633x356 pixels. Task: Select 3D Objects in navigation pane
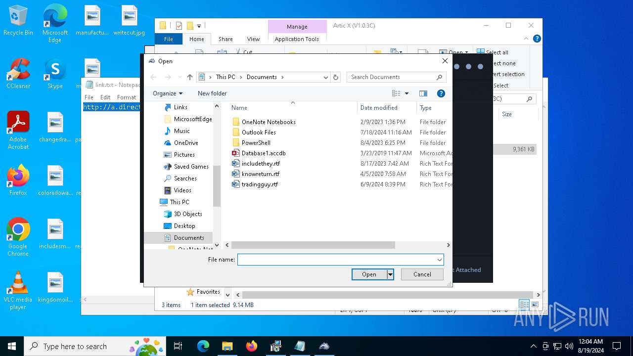click(x=188, y=214)
